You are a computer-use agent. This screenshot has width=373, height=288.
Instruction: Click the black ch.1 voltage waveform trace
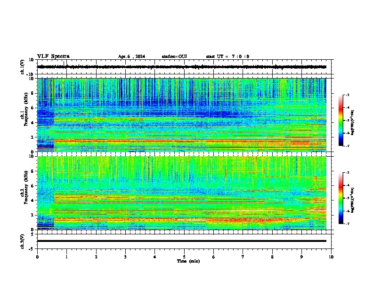pyautogui.click(x=182, y=67)
